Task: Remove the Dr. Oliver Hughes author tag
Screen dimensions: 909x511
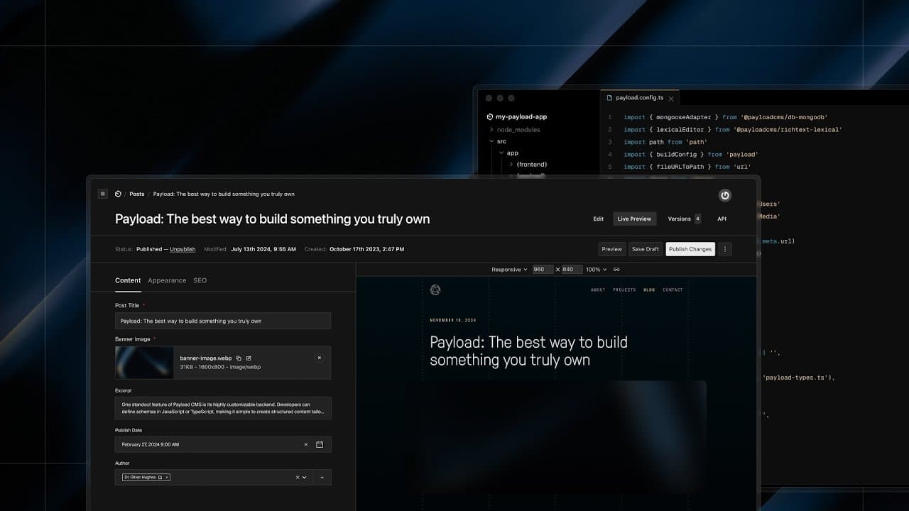Action: coord(166,477)
